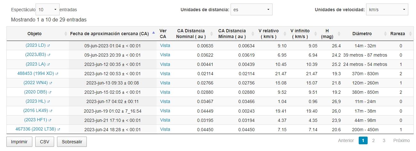
Task: Expand the Unidades de distancia dropdown
Action: pyautogui.click(x=251, y=10)
